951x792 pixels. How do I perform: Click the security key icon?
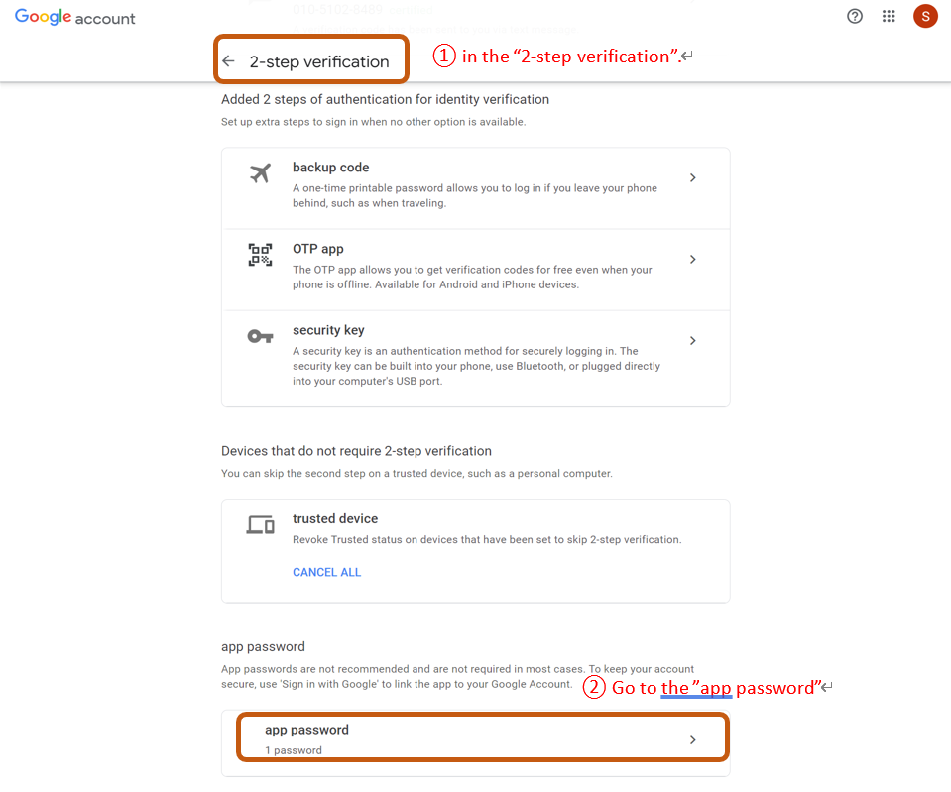tap(260, 336)
